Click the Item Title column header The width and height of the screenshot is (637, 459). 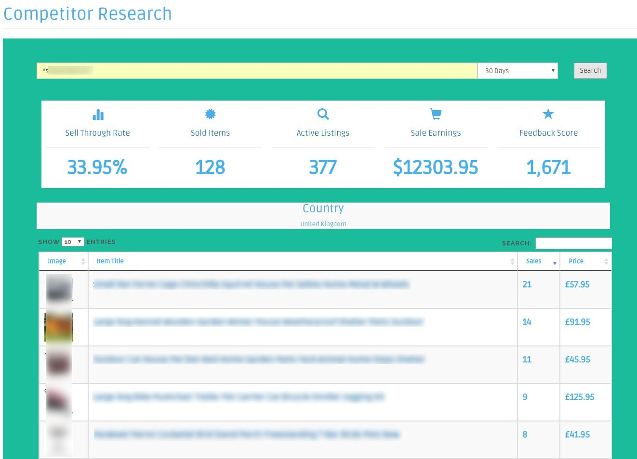click(110, 261)
